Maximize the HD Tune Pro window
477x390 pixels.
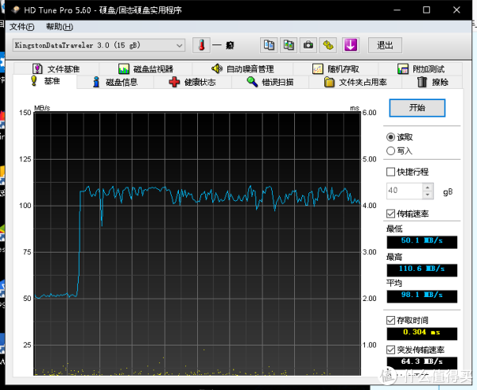pyautogui.click(x=426, y=10)
